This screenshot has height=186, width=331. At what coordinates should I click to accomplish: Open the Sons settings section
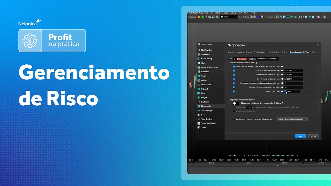(203, 115)
